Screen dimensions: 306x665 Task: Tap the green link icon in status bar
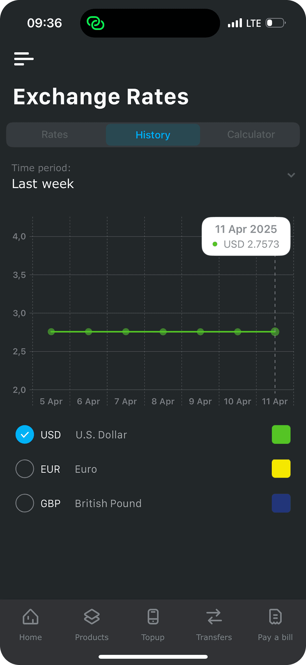tap(95, 23)
